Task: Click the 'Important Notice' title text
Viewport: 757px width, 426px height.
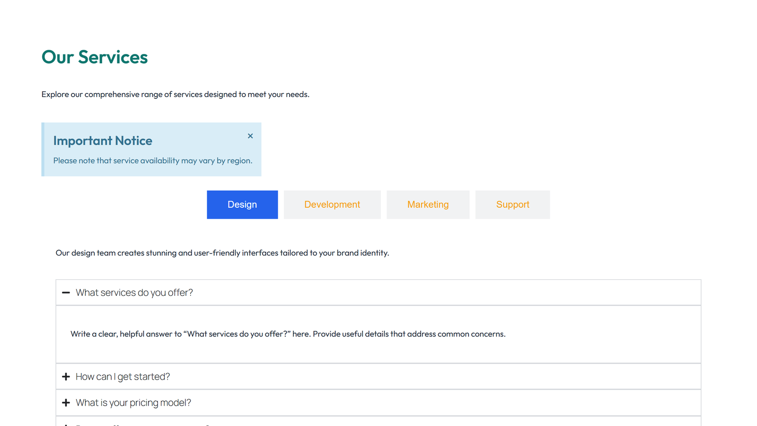Action: point(103,141)
